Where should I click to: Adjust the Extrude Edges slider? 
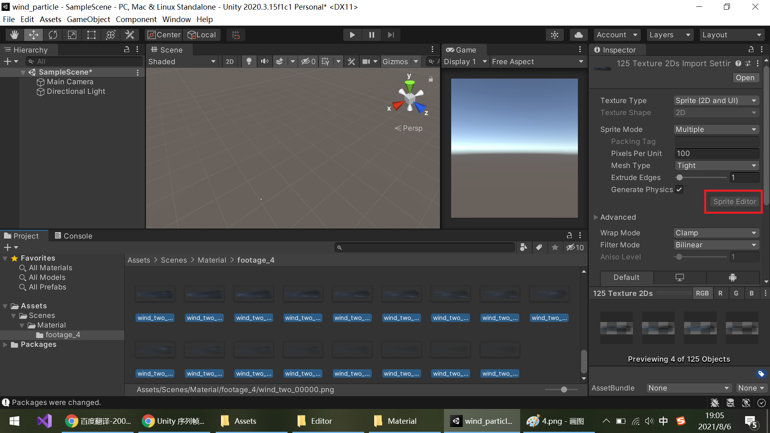point(680,178)
